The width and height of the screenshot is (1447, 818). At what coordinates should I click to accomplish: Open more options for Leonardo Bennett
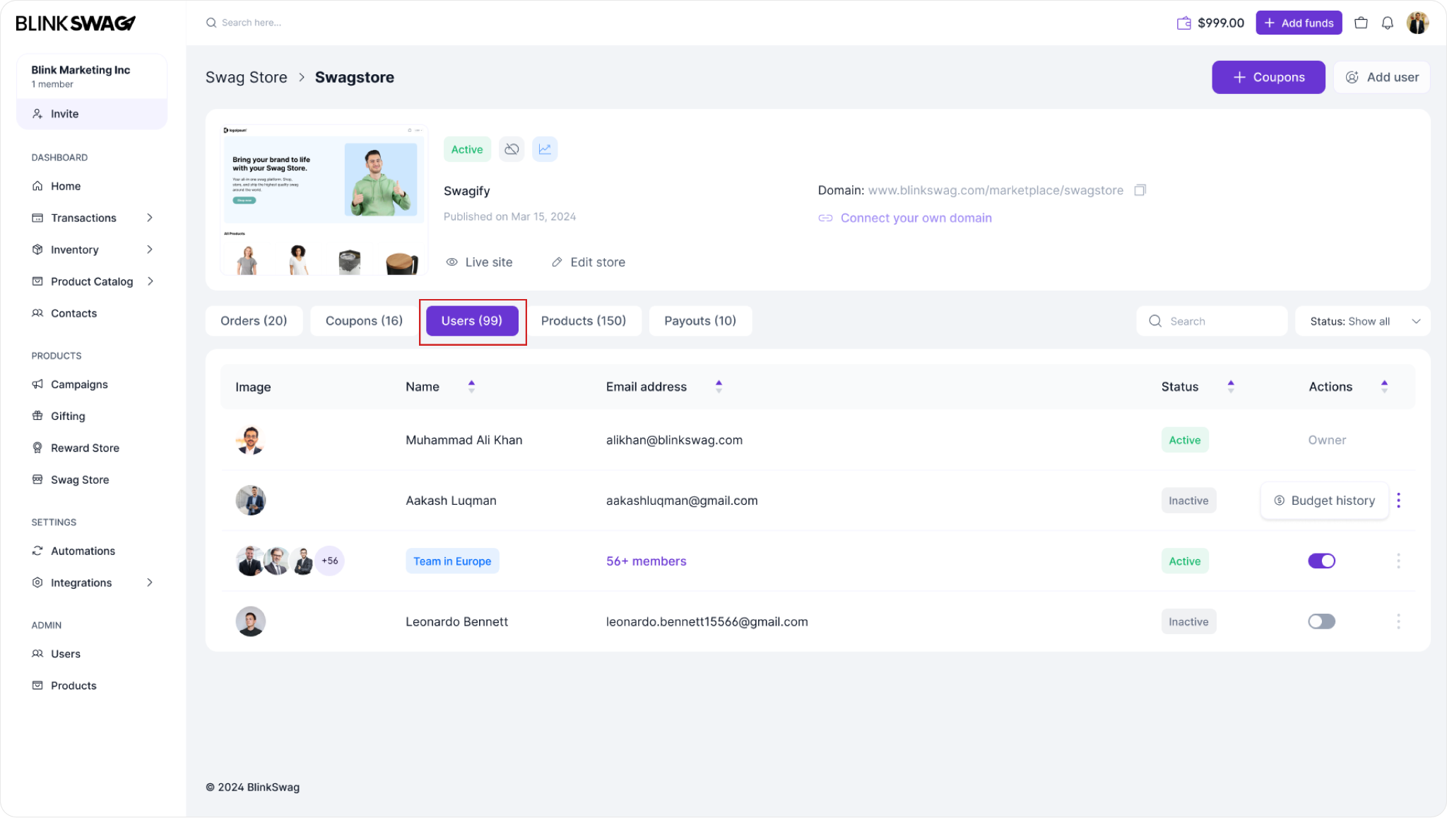pos(1398,621)
